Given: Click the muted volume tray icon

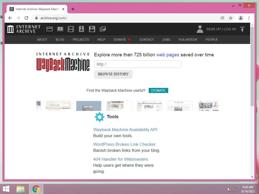Looking at the screenshot, I should pos(229,189).
